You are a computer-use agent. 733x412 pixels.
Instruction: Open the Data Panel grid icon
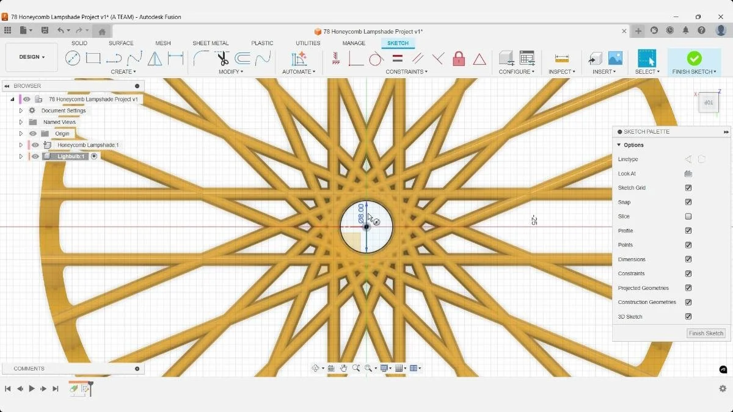click(x=7, y=31)
